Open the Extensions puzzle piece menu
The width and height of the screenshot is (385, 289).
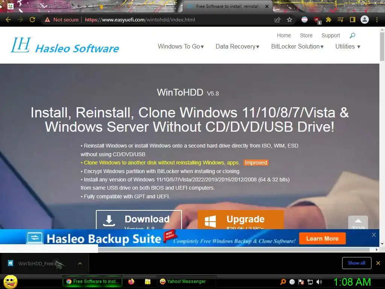(329, 20)
